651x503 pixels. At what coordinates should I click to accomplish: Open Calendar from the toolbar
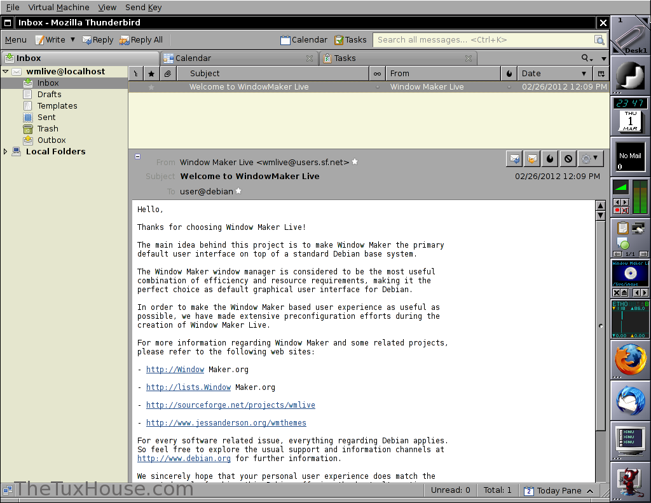click(x=304, y=40)
